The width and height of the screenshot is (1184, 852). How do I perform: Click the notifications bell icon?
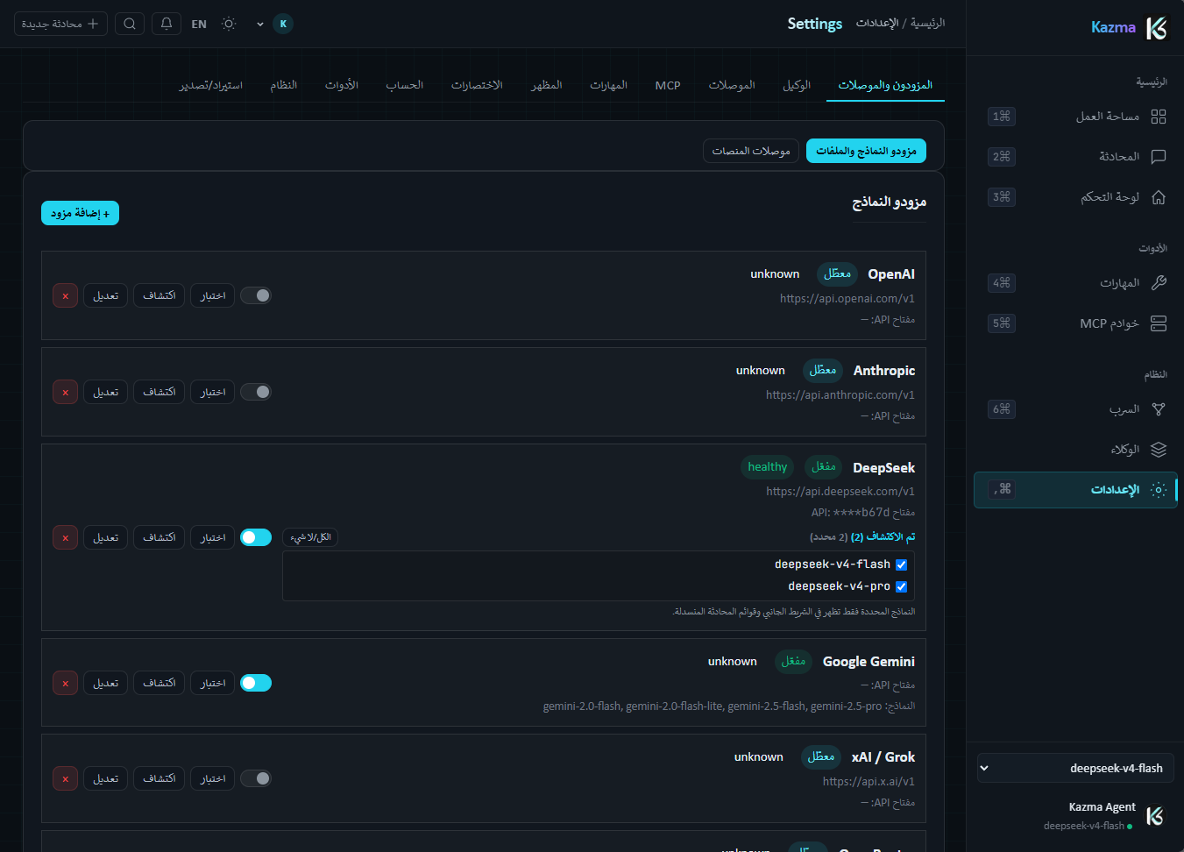[x=167, y=24]
